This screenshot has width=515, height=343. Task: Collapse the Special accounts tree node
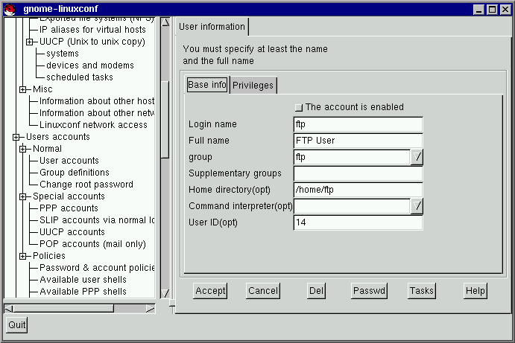[x=22, y=196]
